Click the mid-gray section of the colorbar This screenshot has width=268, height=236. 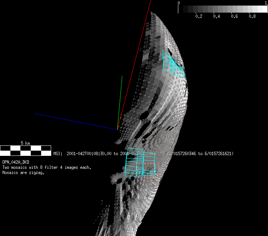point(222,9)
